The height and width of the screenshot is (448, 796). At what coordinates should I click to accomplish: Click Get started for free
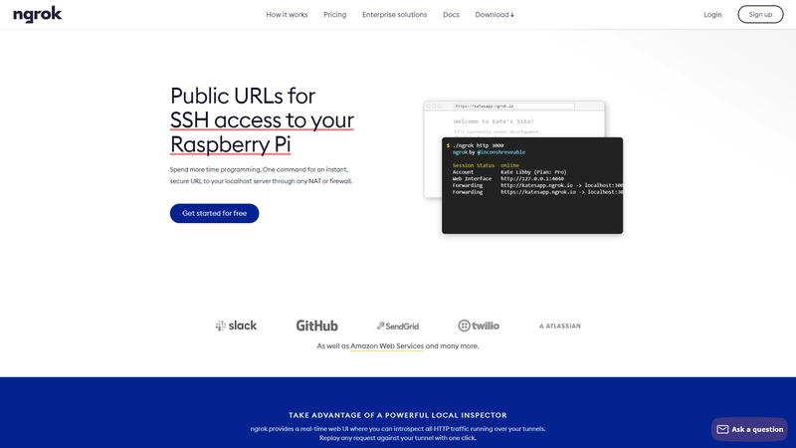214,213
